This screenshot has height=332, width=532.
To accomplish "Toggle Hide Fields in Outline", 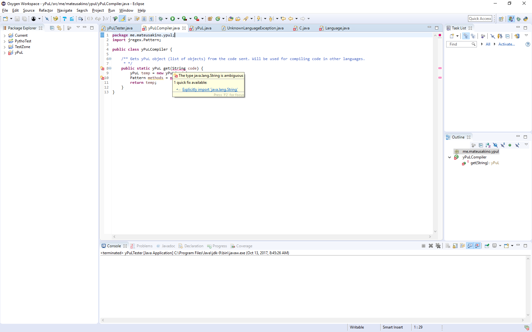I will point(495,145).
